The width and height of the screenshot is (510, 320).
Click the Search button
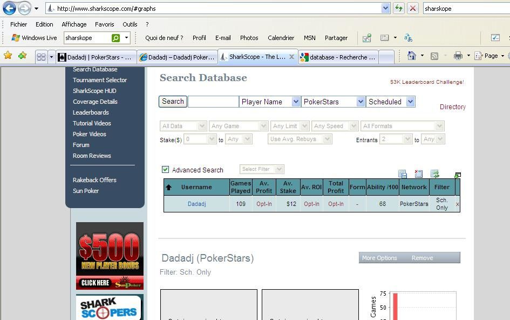pyautogui.click(x=173, y=101)
